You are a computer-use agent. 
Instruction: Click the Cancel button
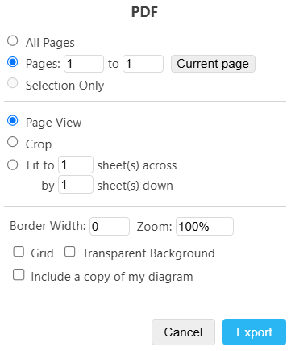click(183, 332)
